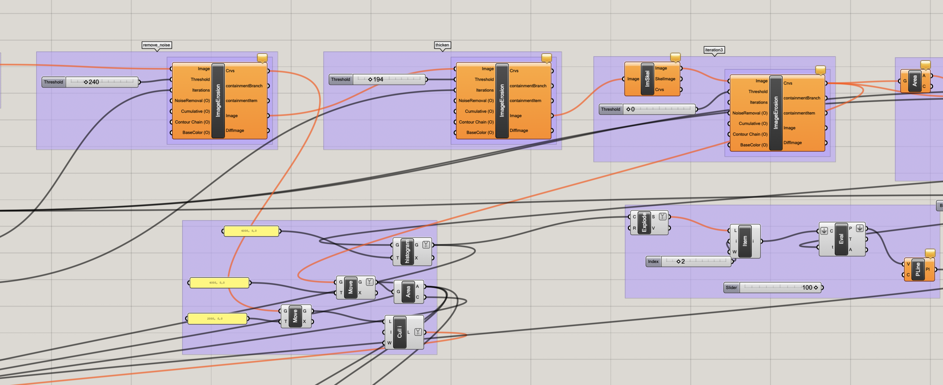Select the yellow panel containing 6000, 0,0

(252, 231)
